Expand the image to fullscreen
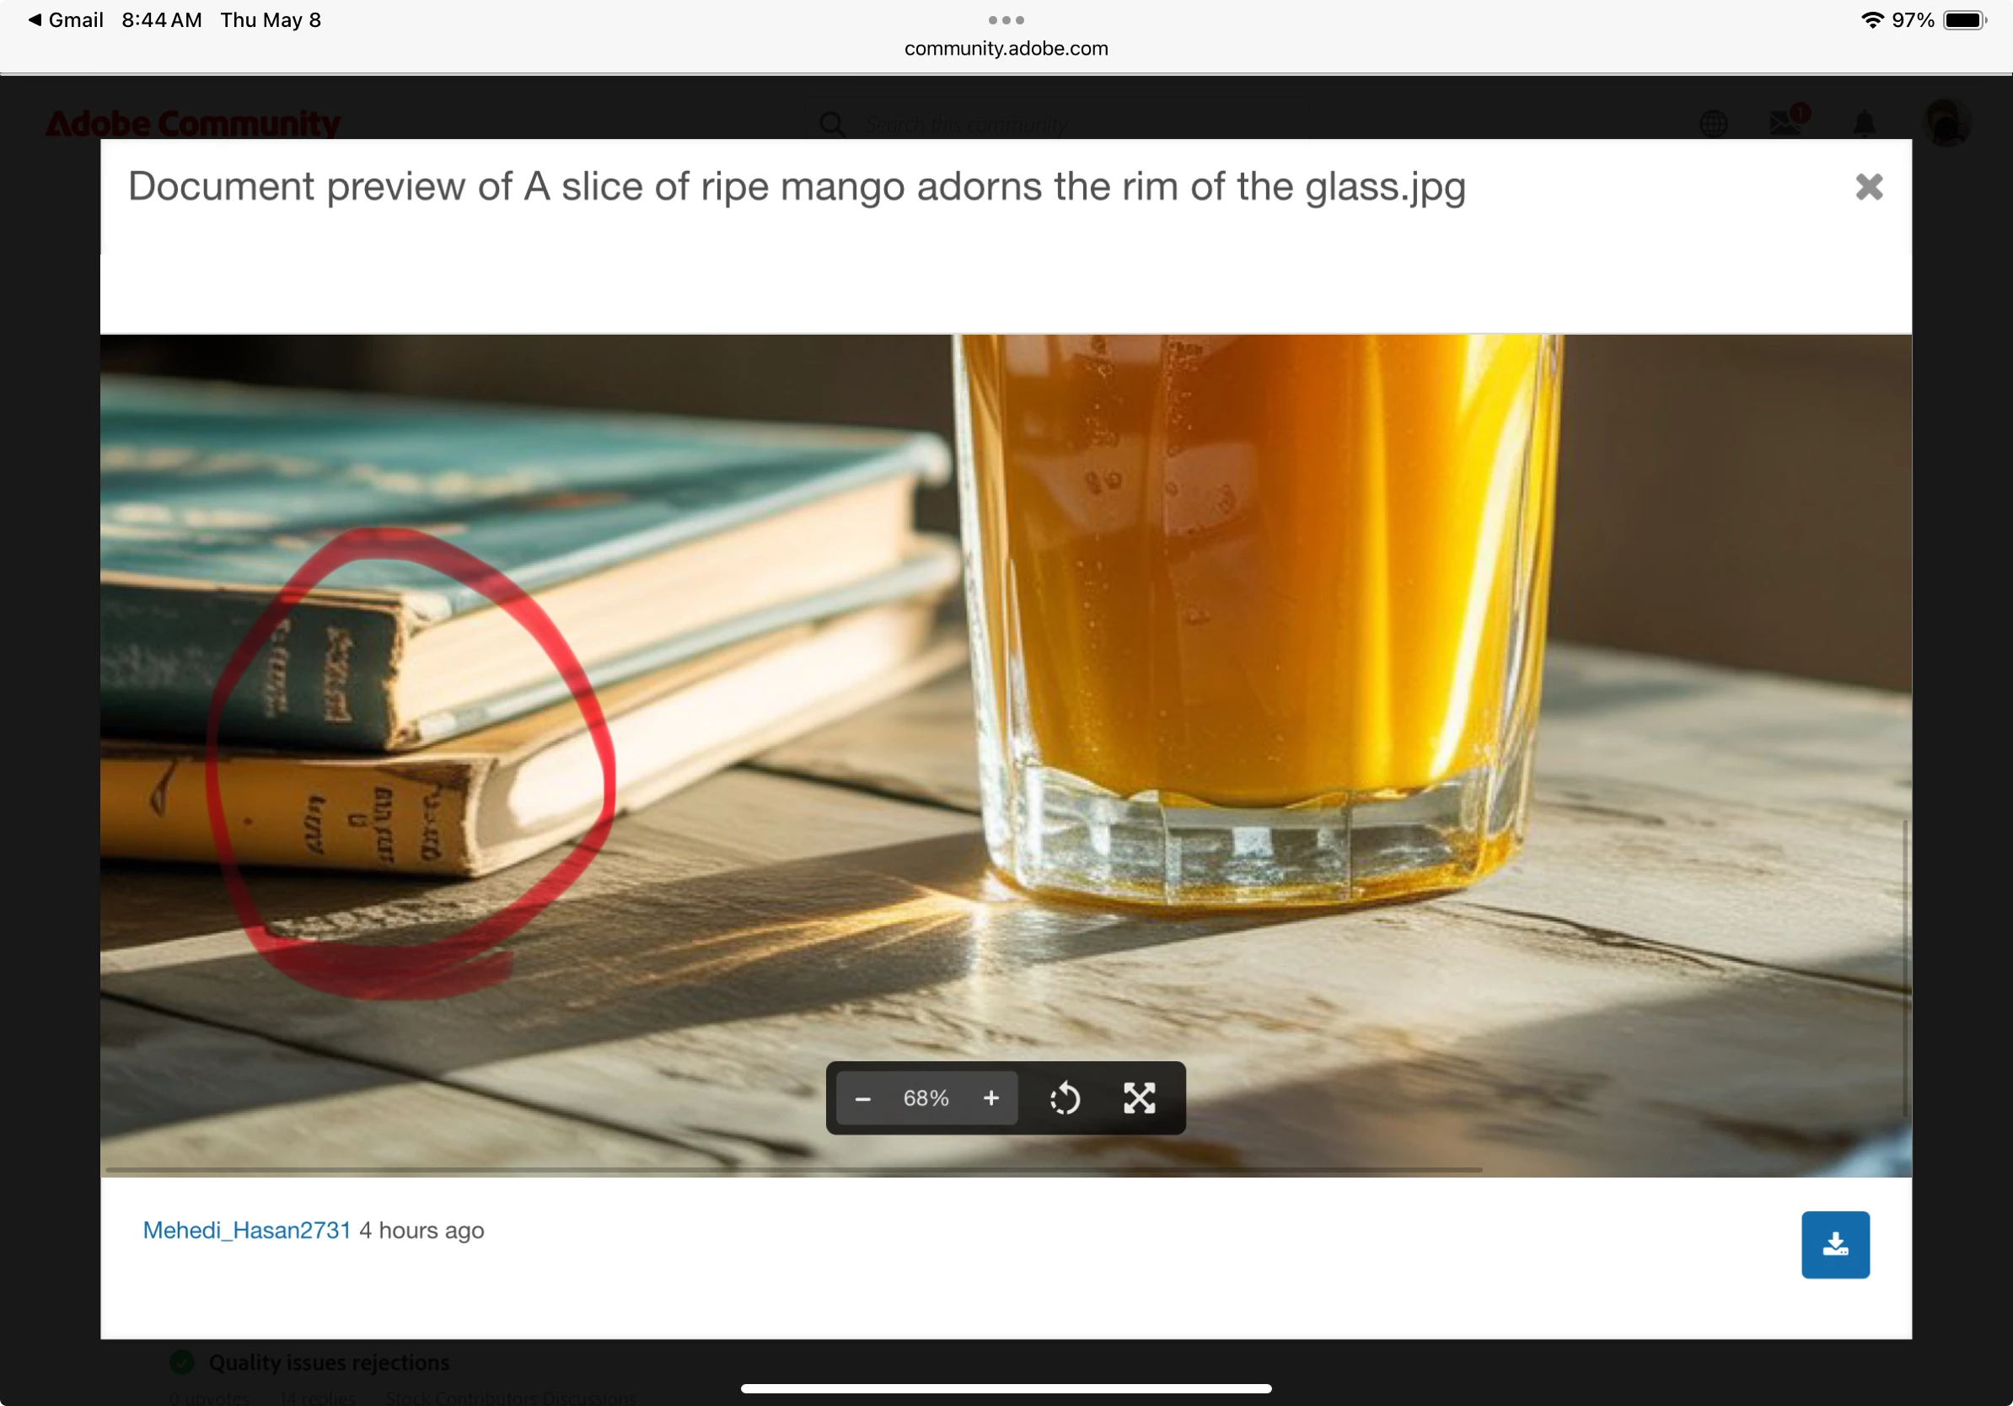This screenshot has width=2013, height=1406. (1139, 1098)
